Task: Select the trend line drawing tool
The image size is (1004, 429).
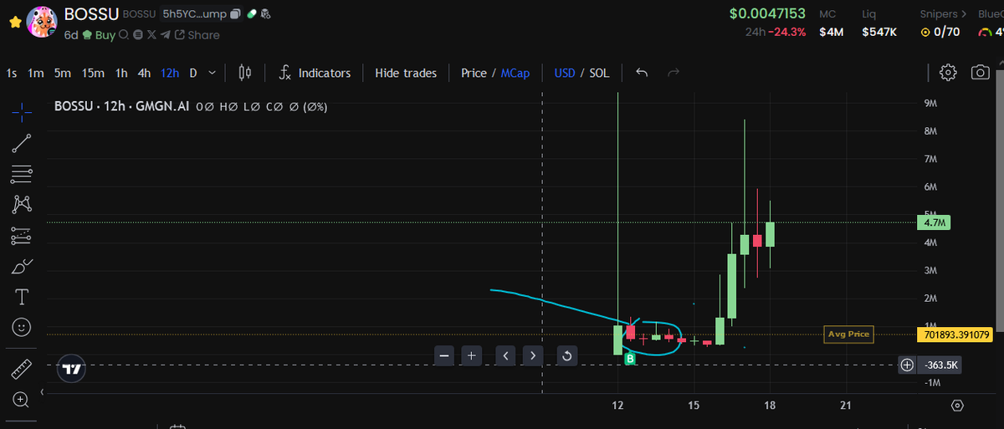Action: pyautogui.click(x=23, y=143)
